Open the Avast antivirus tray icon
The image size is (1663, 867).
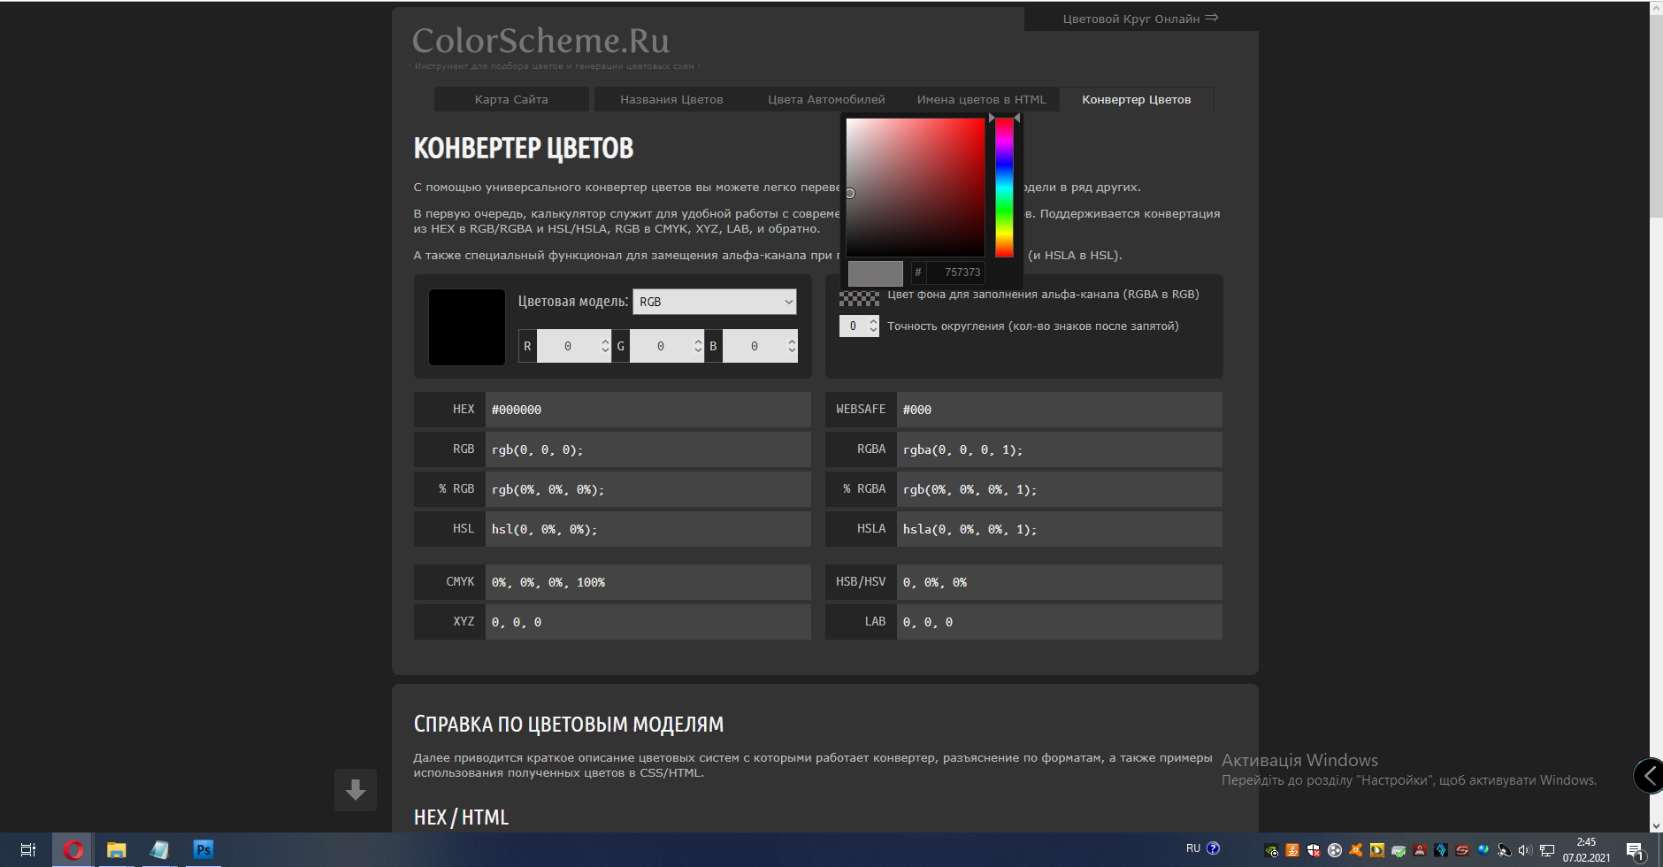tap(1356, 851)
